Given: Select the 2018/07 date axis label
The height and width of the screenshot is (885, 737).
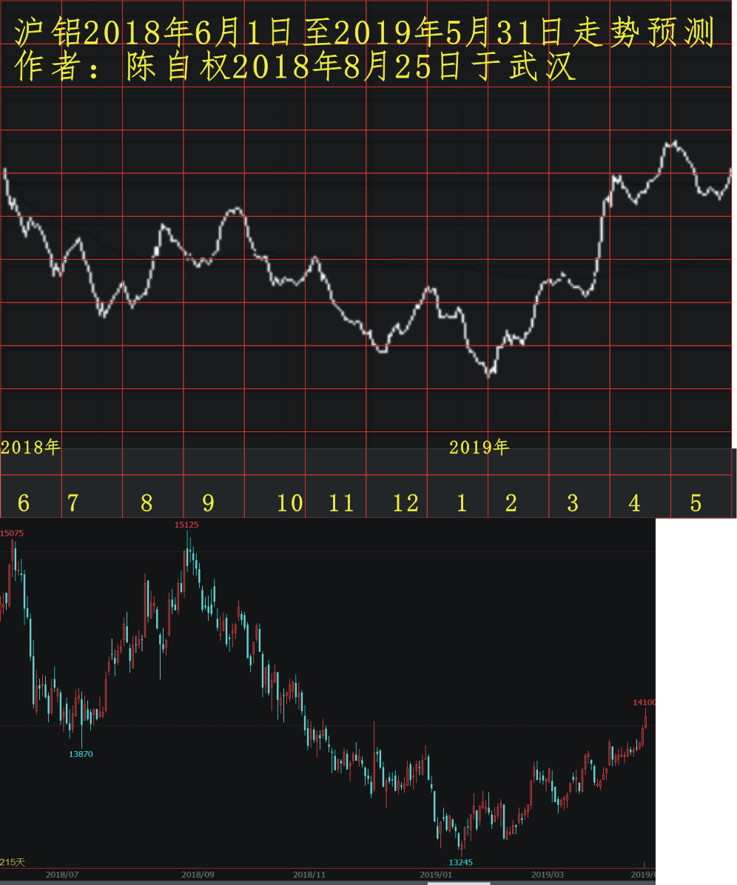Looking at the screenshot, I should pyautogui.click(x=62, y=874).
